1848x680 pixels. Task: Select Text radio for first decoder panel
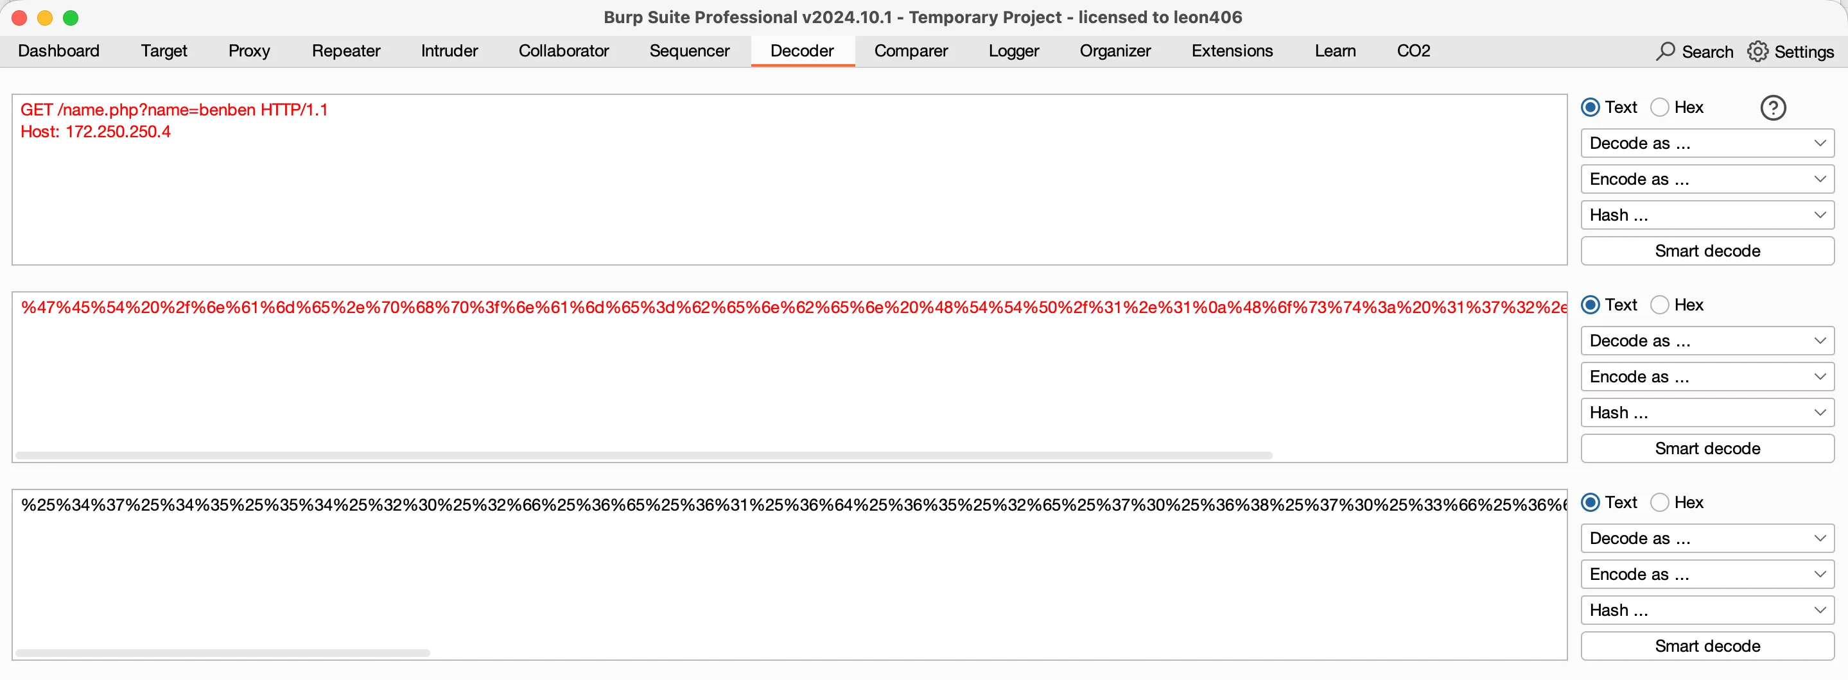click(1591, 108)
